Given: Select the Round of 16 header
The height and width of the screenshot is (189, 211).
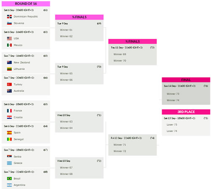Looking at the screenshot, I should (26, 4).
